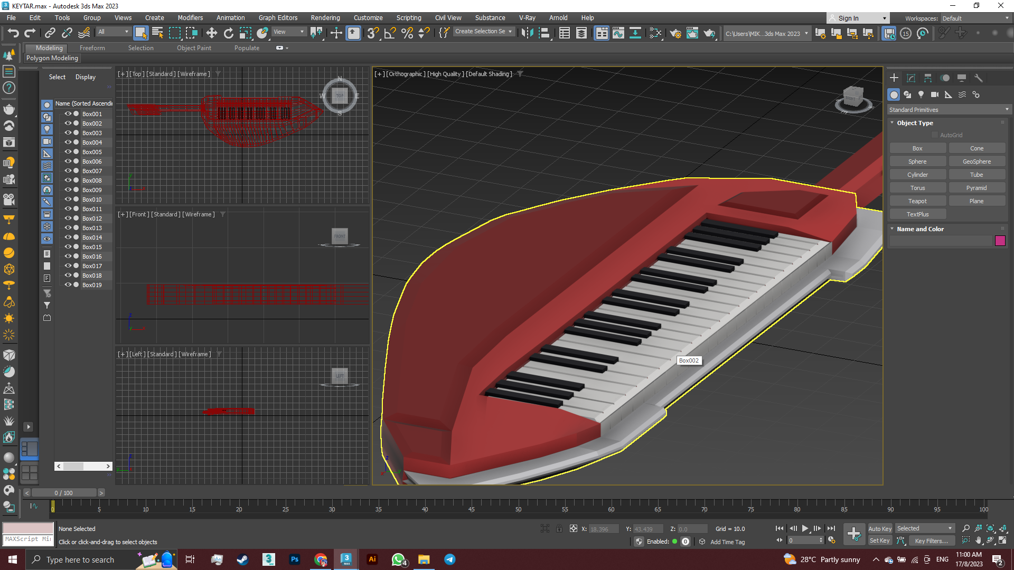The width and height of the screenshot is (1014, 570).
Task: Switch to the Freeform ribbon tab
Action: click(x=92, y=48)
